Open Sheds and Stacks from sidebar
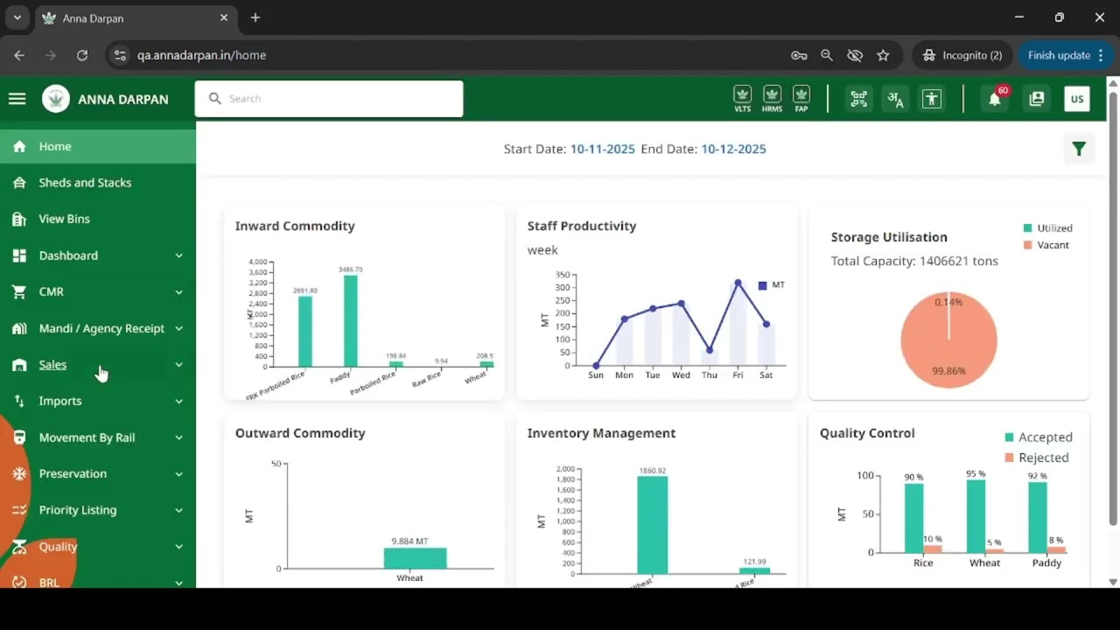 click(x=98, y=183)
